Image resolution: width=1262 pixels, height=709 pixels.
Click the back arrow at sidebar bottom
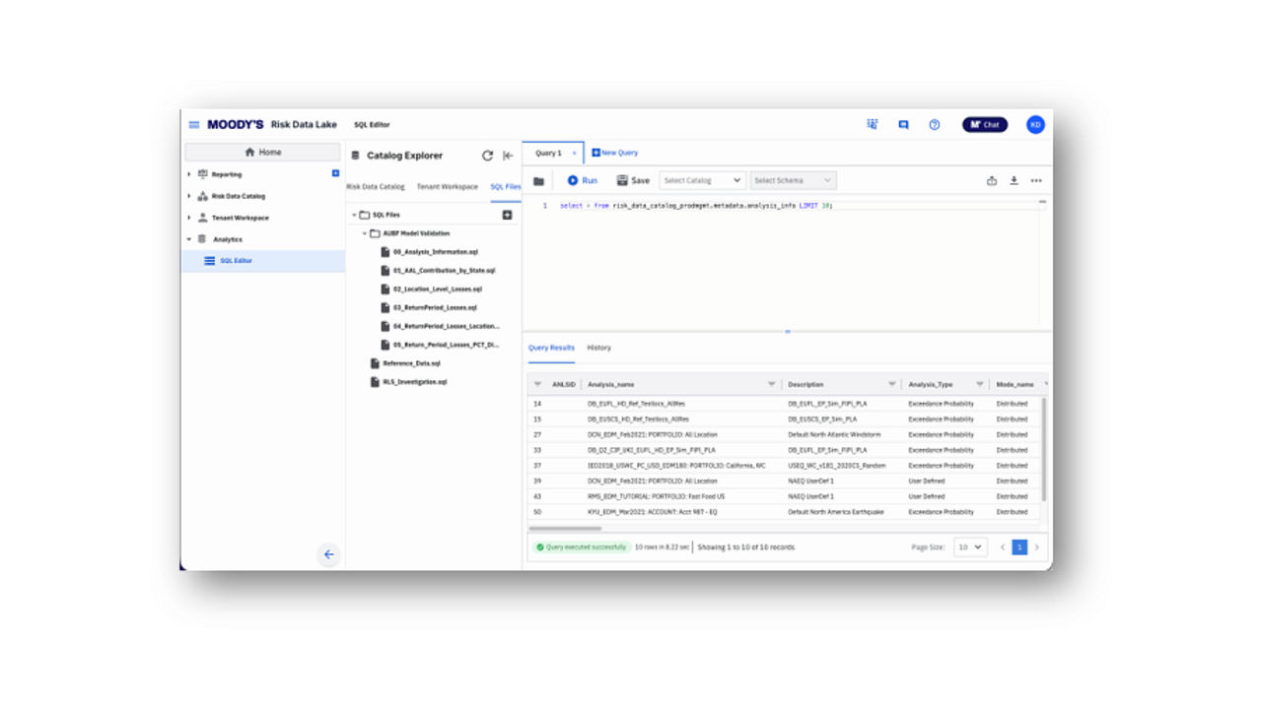tap(329, 554)
